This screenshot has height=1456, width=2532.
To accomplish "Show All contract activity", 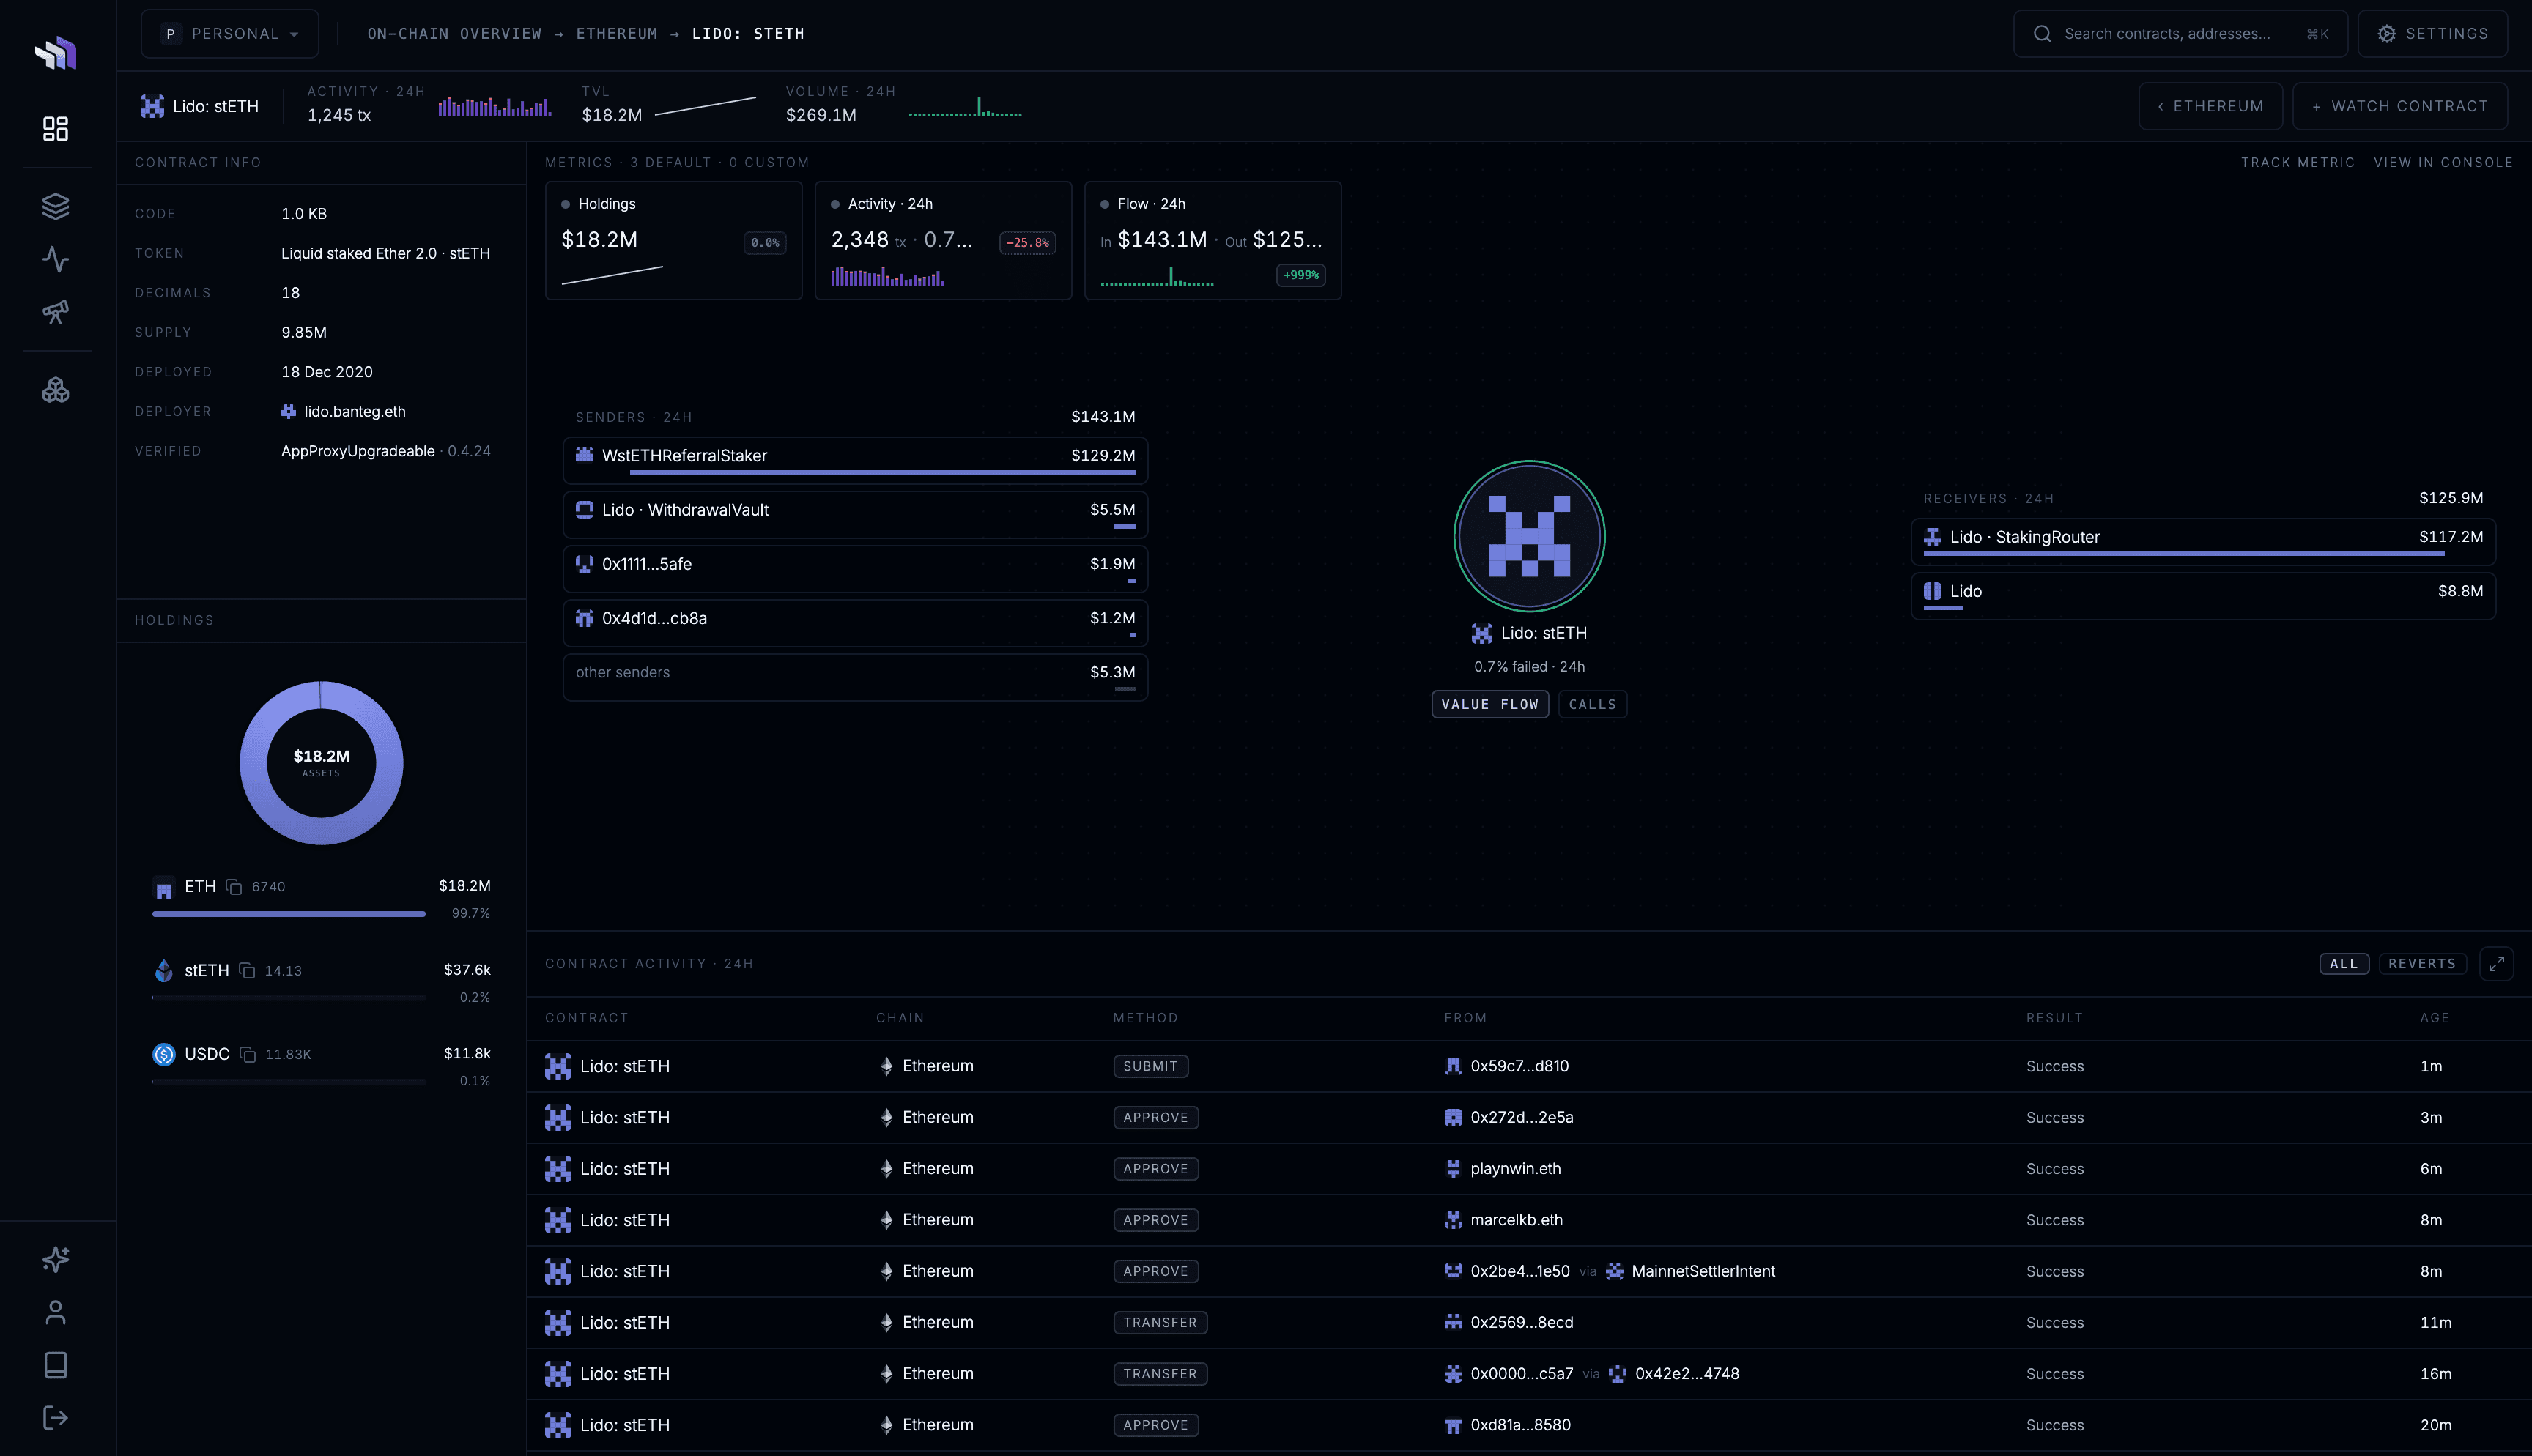I will point(2344,964).
